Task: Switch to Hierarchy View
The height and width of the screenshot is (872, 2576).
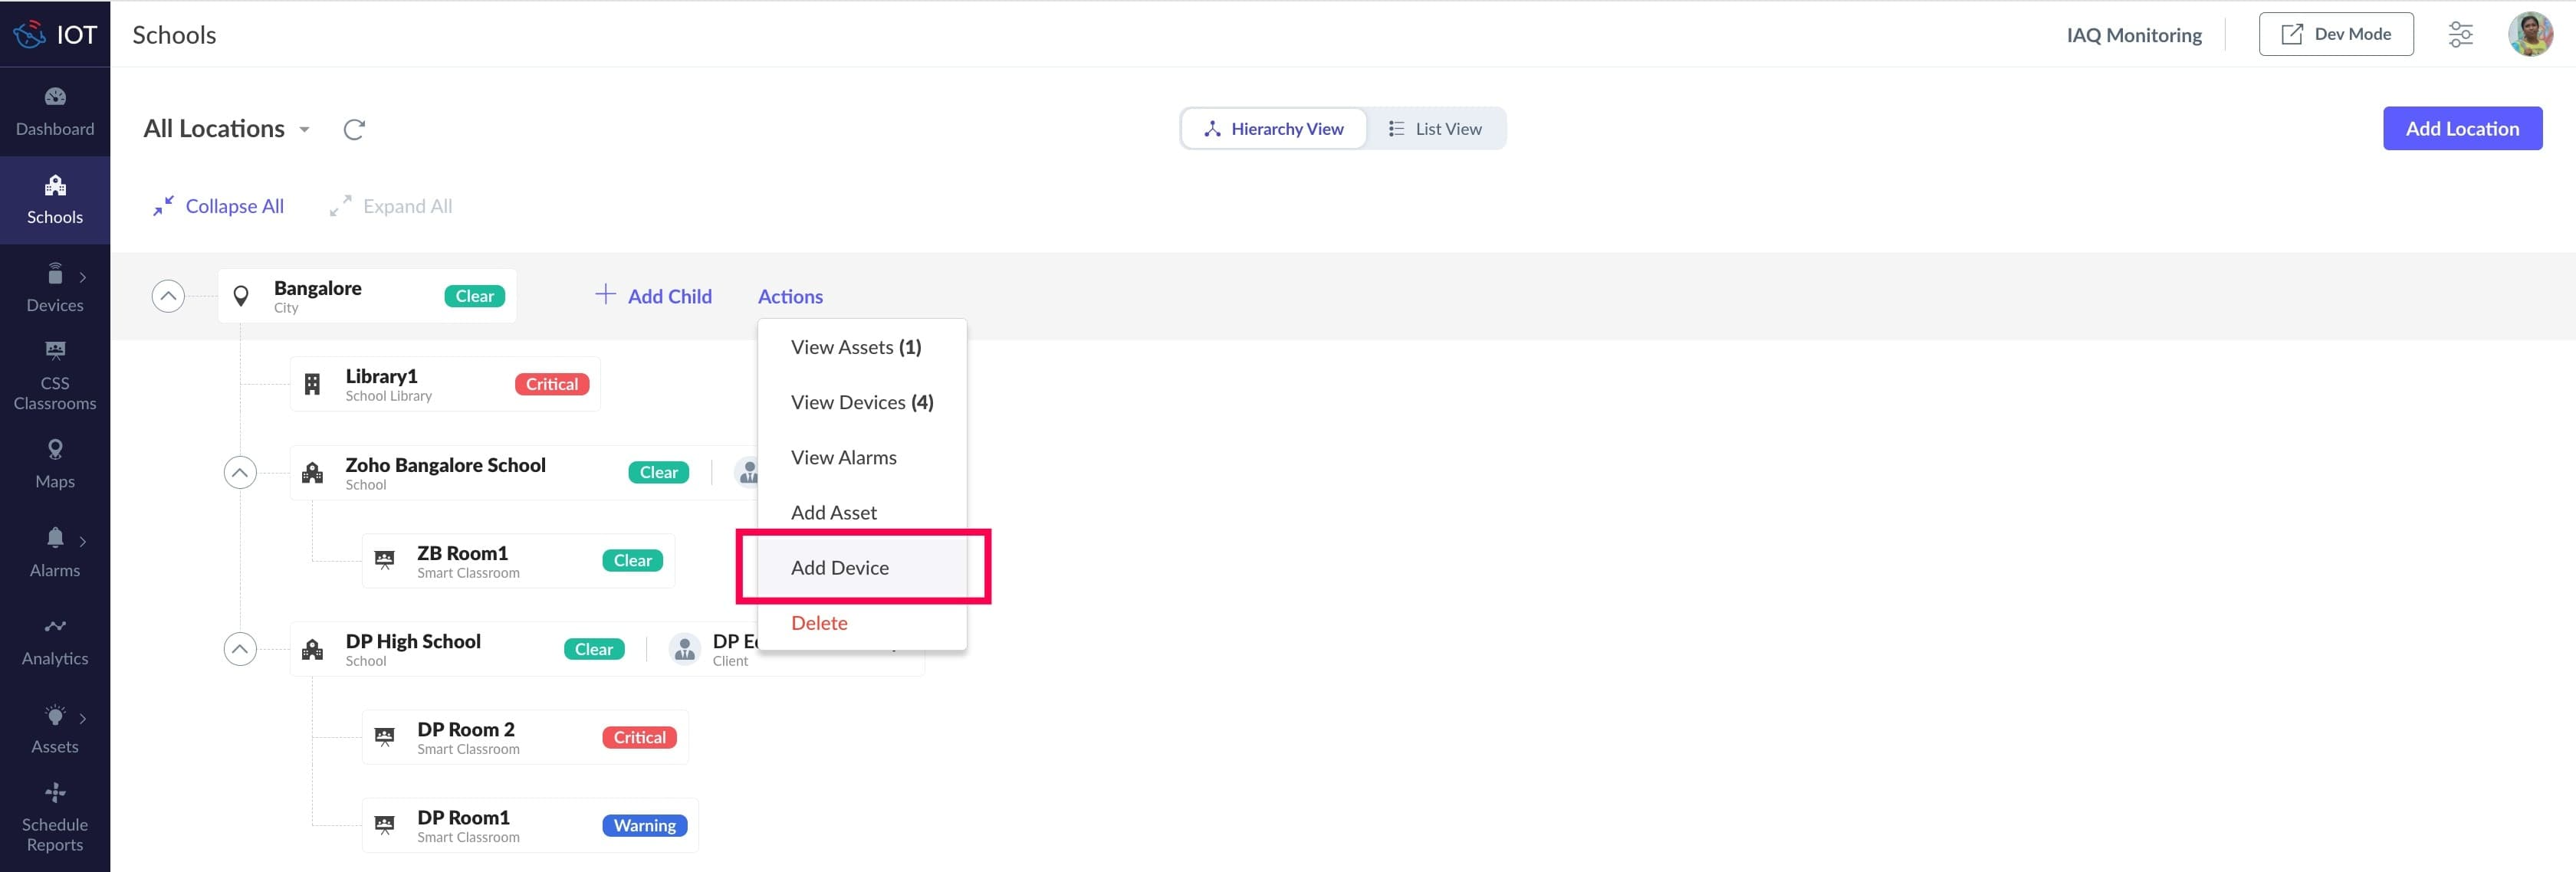Action: 1273,129
